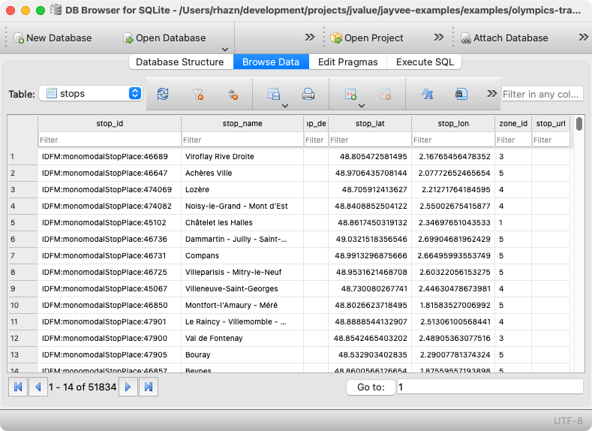The height and width of the screenshot is (431, 592).
Task: Clear all filters using the funnel icon
Action: point(197,95)
